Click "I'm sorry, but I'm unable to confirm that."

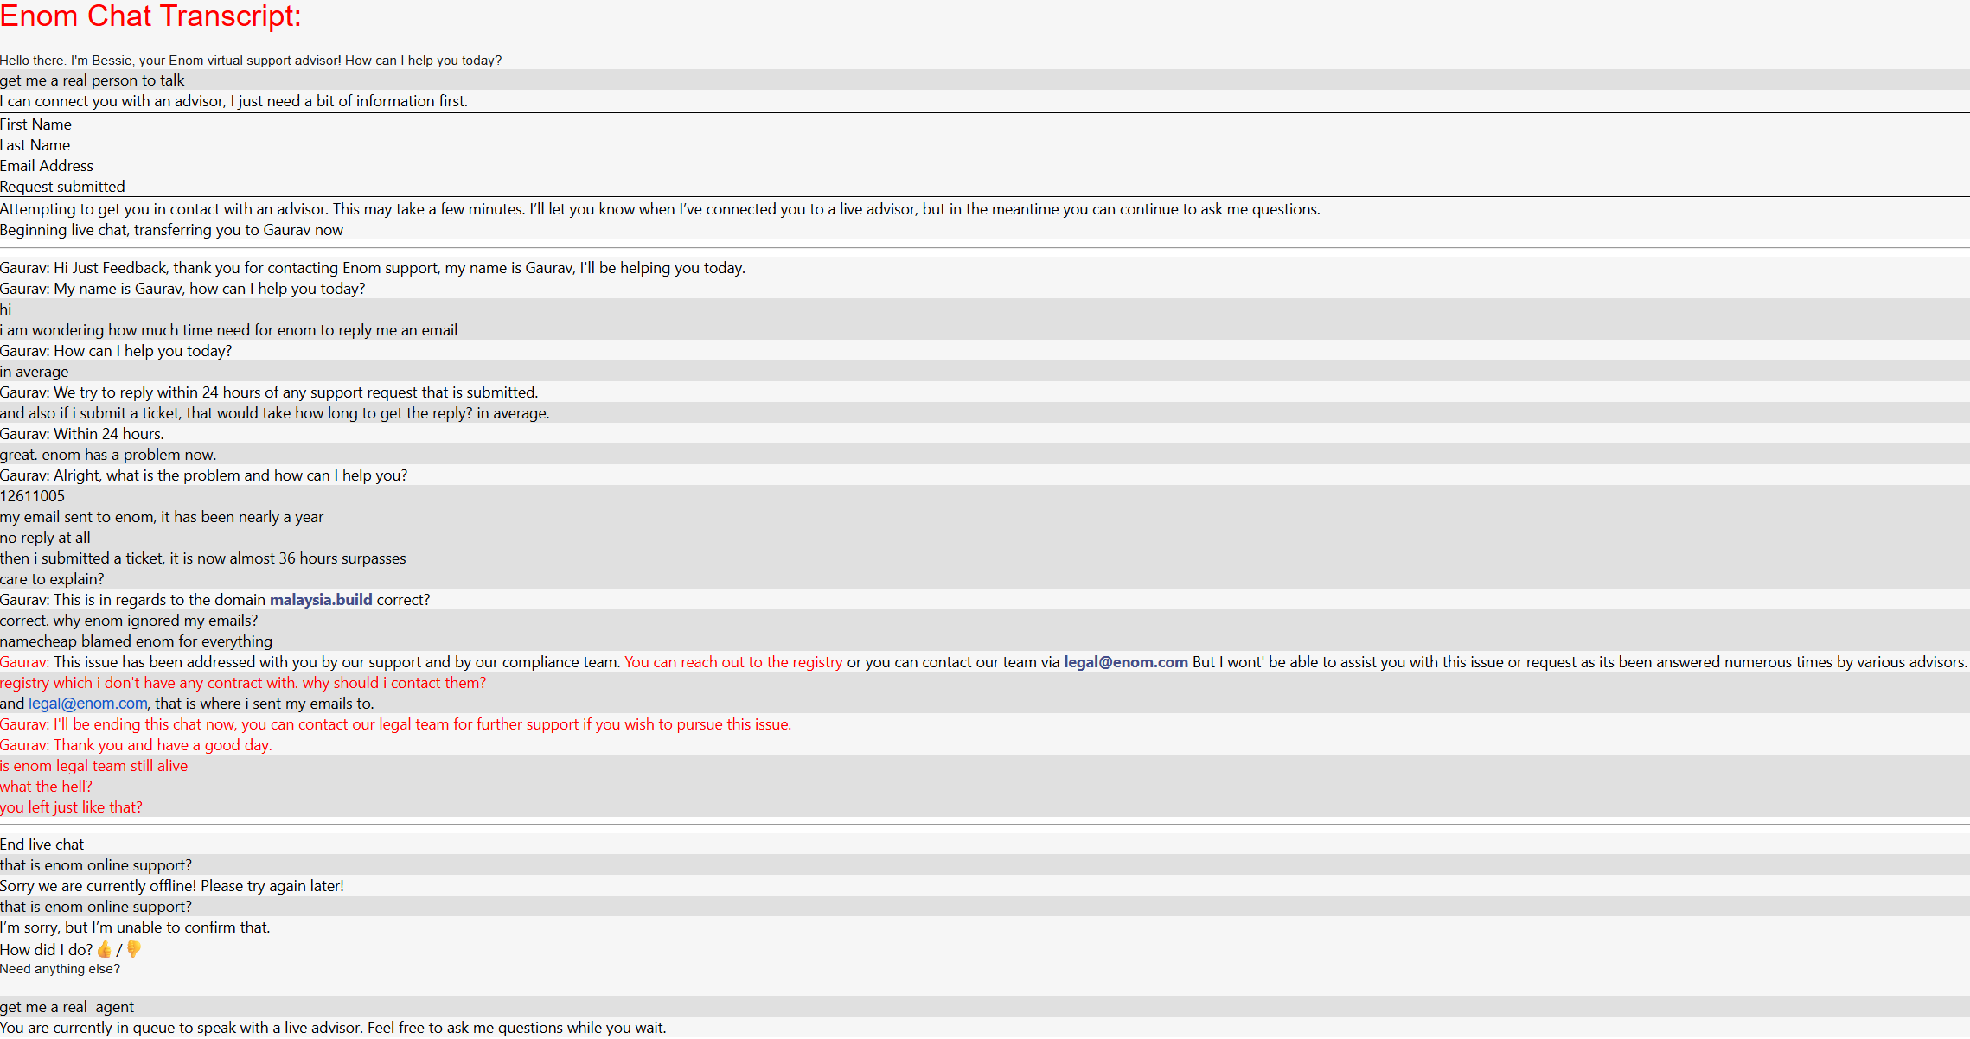point(135,927)
